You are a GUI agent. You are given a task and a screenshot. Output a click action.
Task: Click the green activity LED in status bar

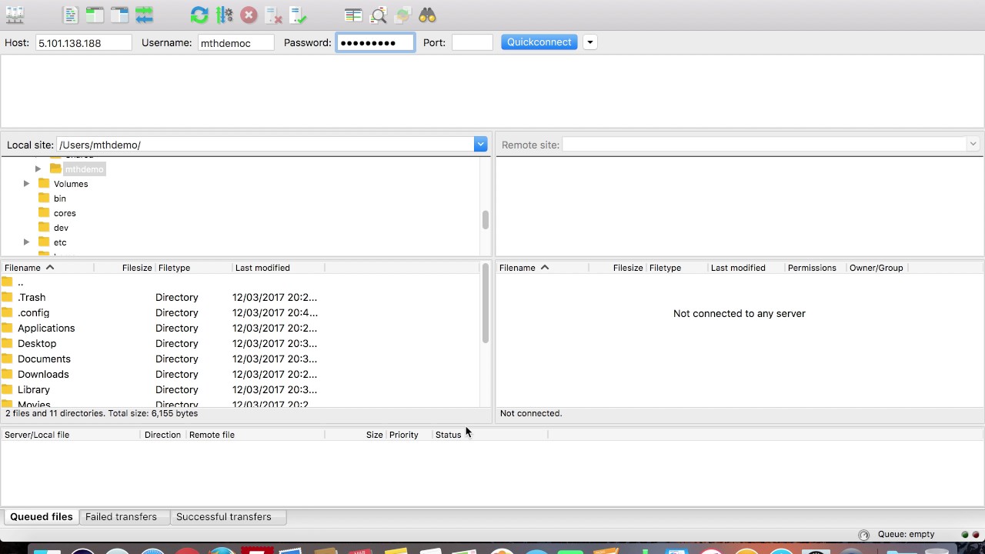pos(965,535)
